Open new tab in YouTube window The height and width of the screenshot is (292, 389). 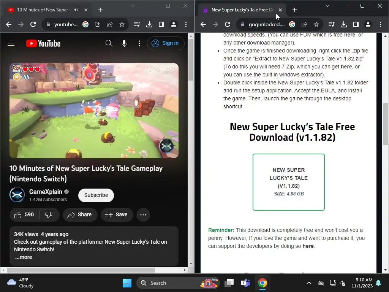click(x=100, y=10)
